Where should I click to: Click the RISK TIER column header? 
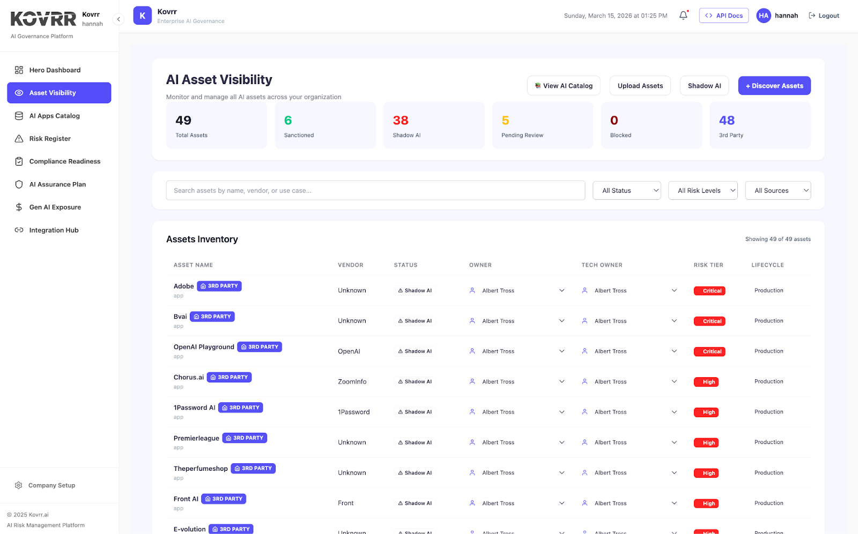[x=708, y=265]
